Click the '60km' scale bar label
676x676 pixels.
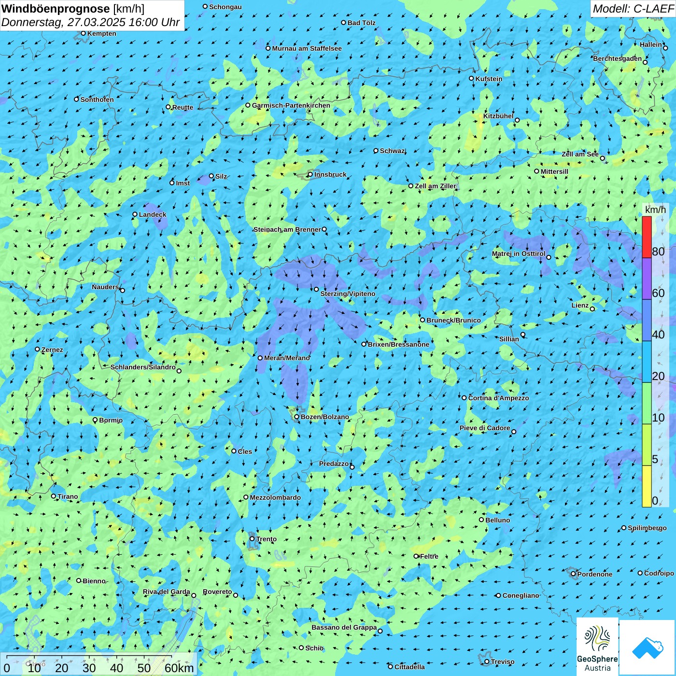click(x=179, y=668)
